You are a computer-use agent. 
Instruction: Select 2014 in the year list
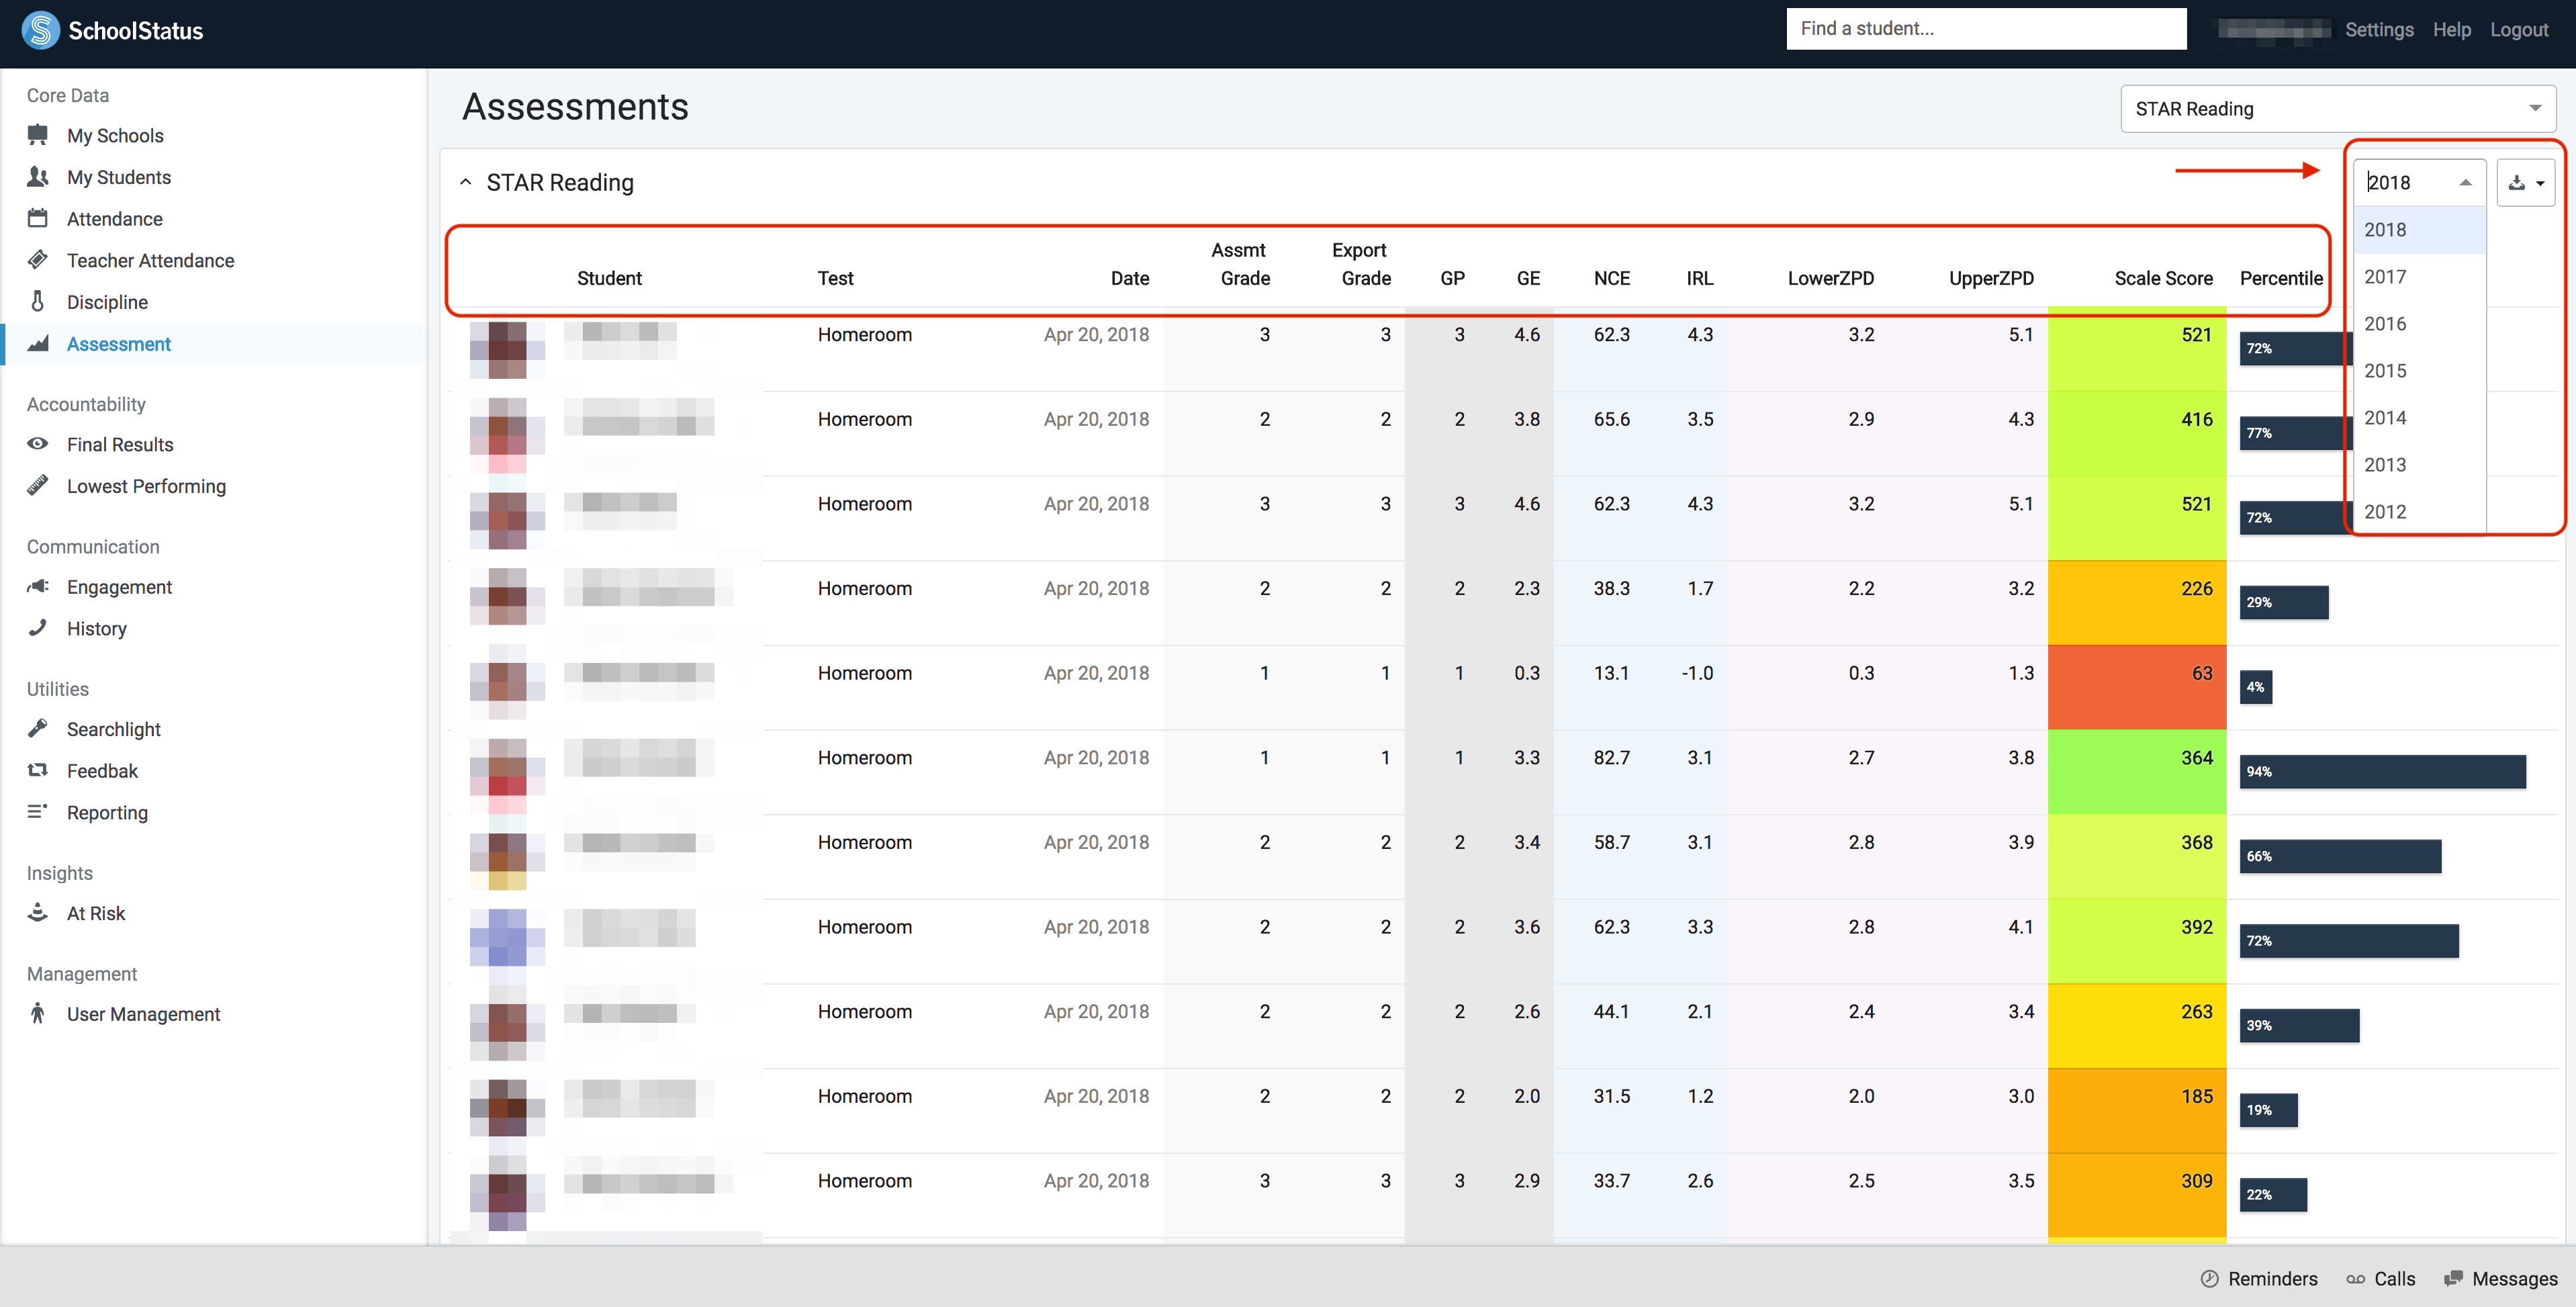2418,417
